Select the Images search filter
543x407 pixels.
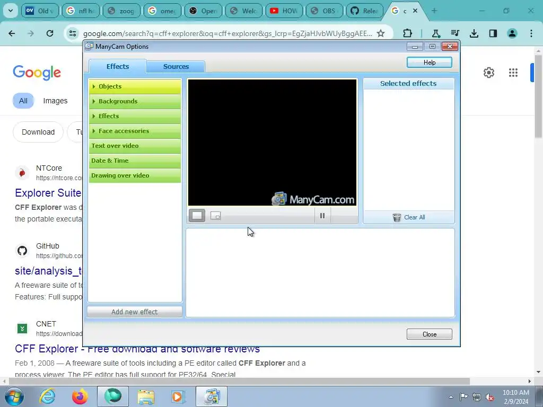pos(55,101)
